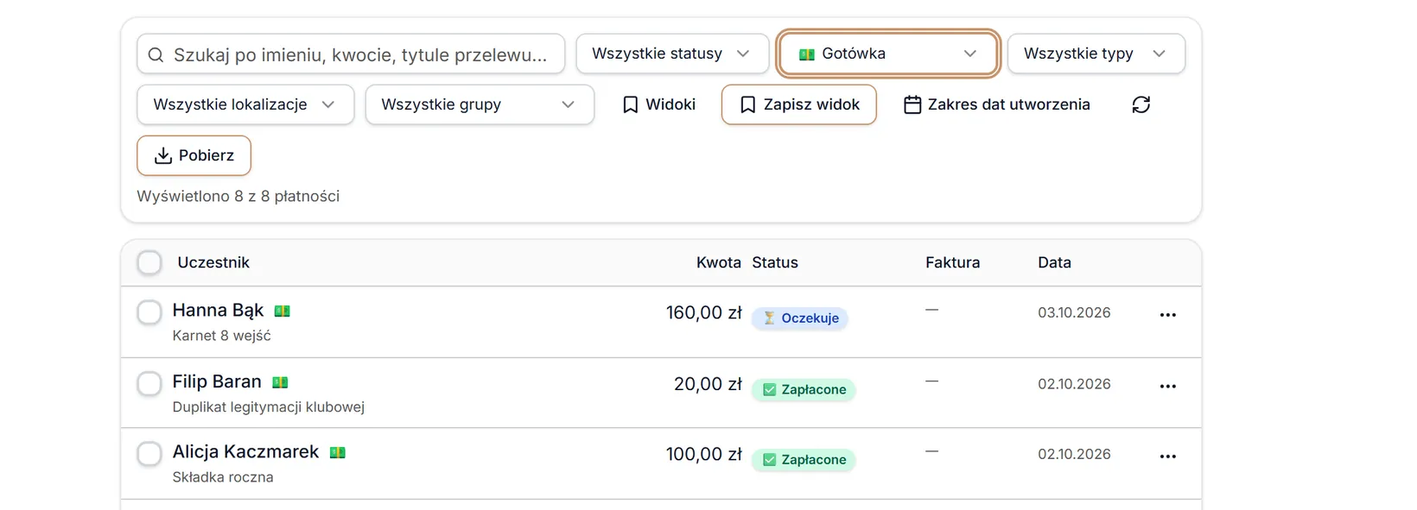Focus the search by name or amount field
Image resolution: width=1417 pixels, height=510 pixels.
(x=351, y=54)
